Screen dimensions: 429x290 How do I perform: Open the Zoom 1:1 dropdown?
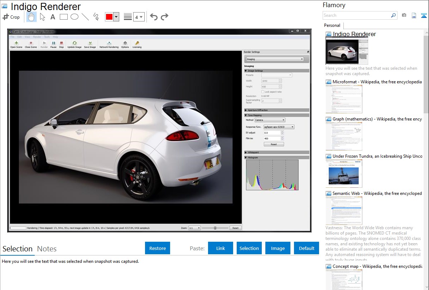194,228
